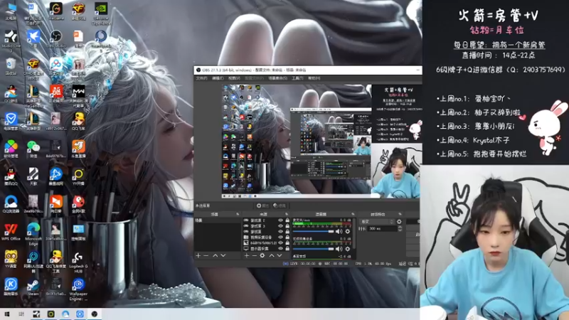
Task: Open source properties gear in Sources toolbar
Action: (x=262, y=256)
